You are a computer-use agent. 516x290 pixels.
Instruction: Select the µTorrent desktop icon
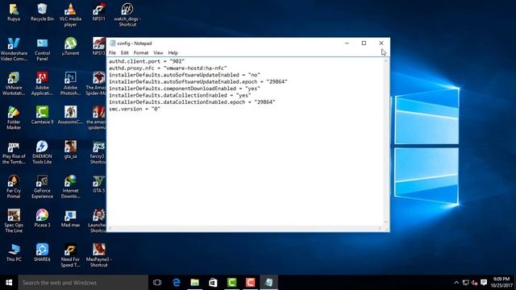(70, 47)
